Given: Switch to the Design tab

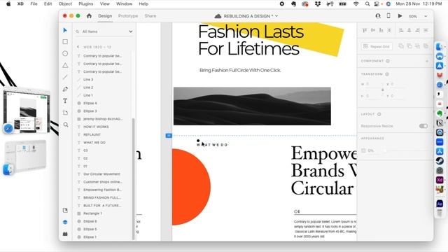Looking at the screenshot, I should tap(105, 16).
